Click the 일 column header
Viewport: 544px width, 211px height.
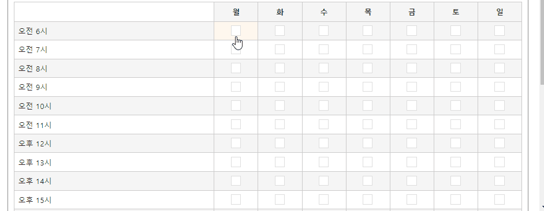tap(500, 12)
